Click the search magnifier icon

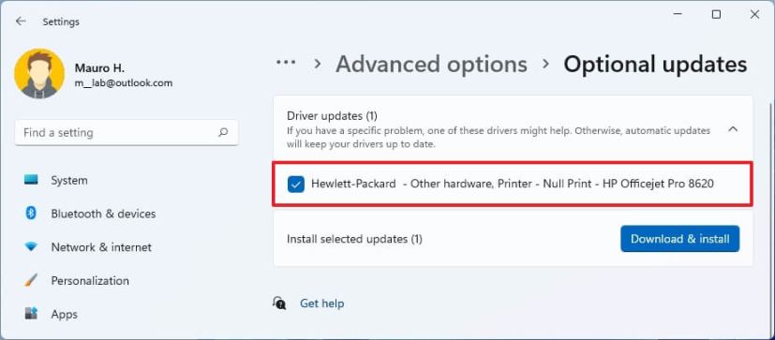tap(223, 132)
